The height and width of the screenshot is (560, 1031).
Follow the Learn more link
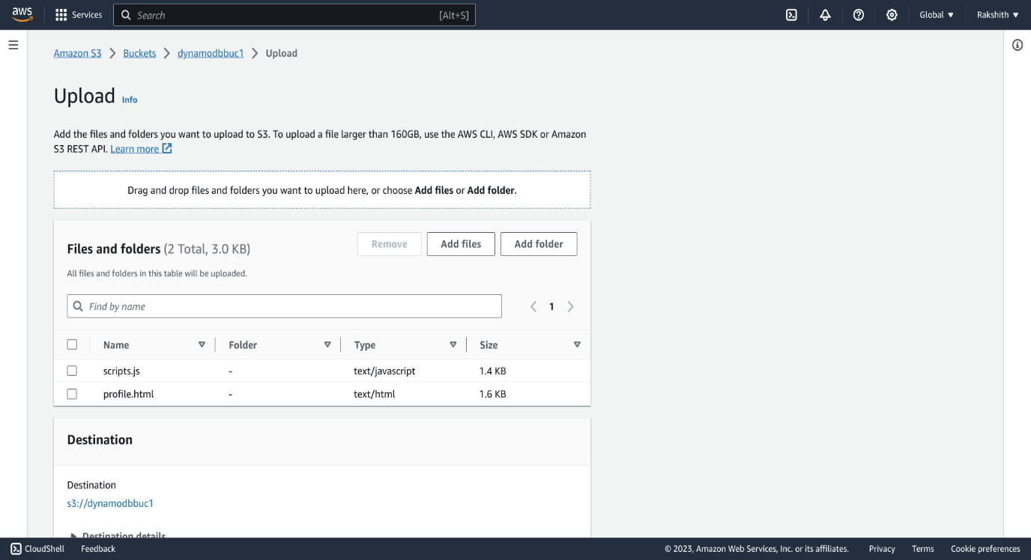[141, 149]
